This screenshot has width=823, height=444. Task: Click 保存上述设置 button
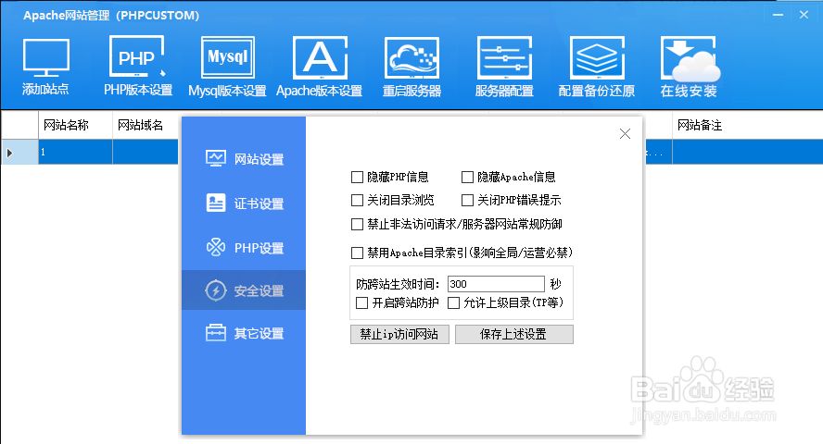[513, 335]
